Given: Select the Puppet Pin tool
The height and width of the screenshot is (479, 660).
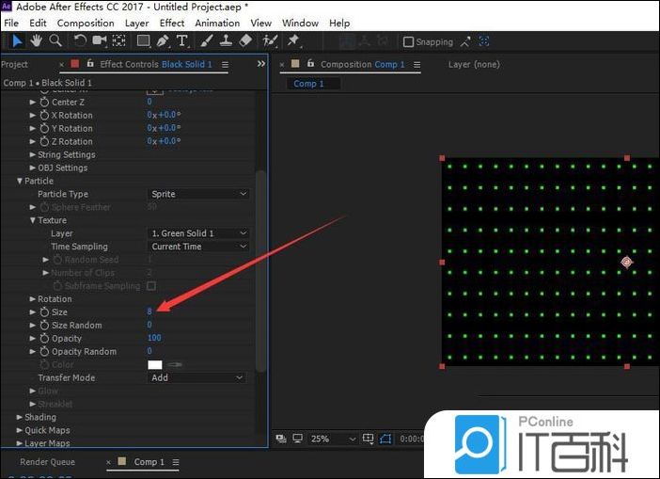Looking at the screenshot, I should click(293, 40).
